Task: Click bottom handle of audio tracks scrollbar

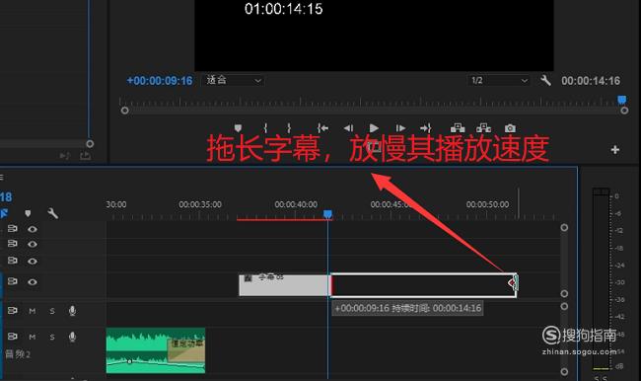Action: pyautogui.click(x=564, y=371)
